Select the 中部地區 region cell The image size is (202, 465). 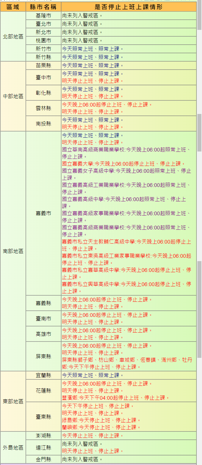(x=13, y=96)
